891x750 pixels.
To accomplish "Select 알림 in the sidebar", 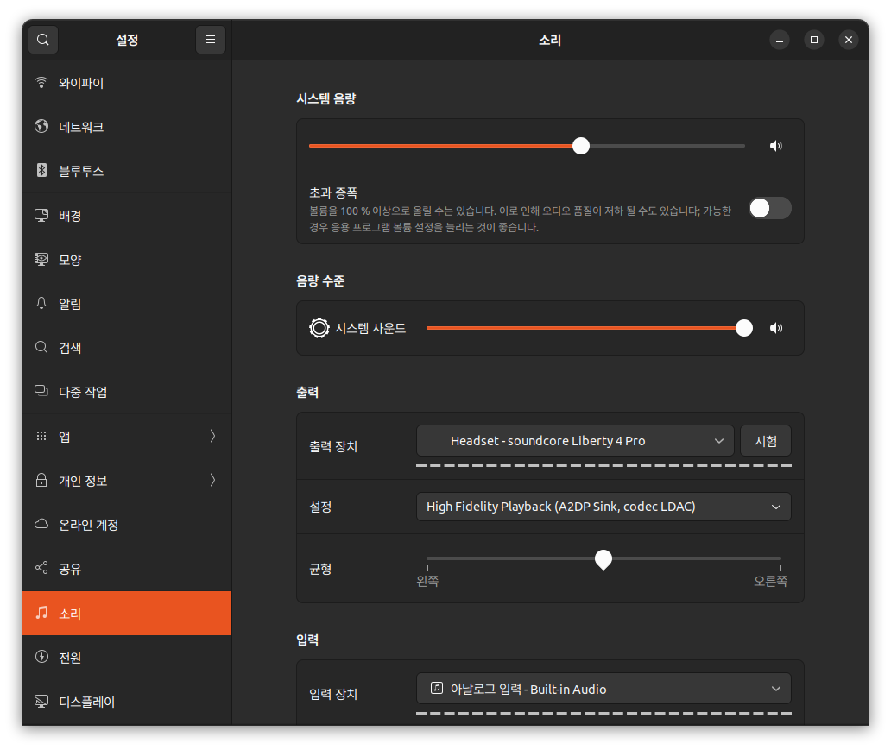I will click(127, 304).
